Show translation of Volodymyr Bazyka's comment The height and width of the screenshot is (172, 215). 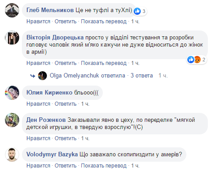pyautogui.click(x=104, y=166)
